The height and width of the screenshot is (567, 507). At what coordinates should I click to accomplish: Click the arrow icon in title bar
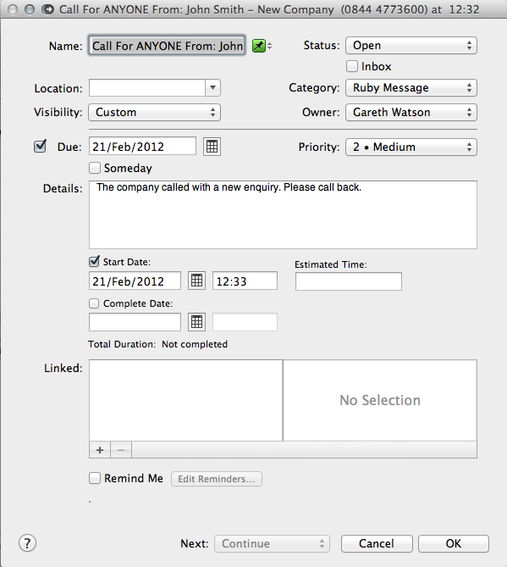(47, 9)
